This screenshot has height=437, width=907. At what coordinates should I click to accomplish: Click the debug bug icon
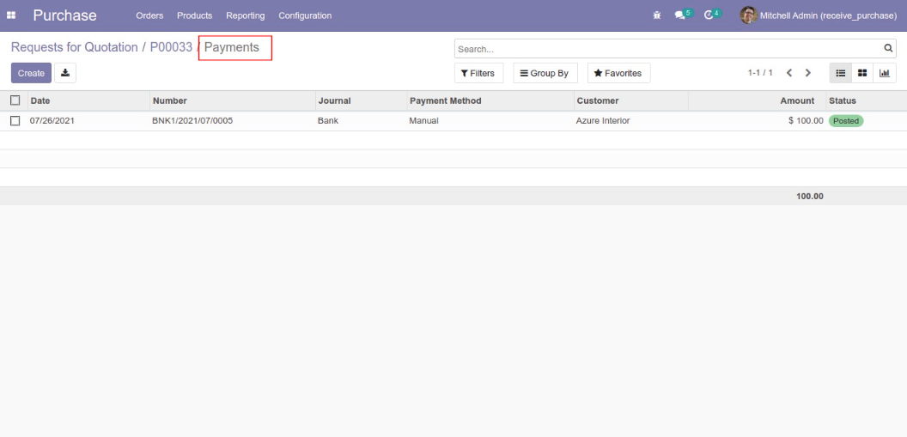pyautogui.click(x=656, y=15)
